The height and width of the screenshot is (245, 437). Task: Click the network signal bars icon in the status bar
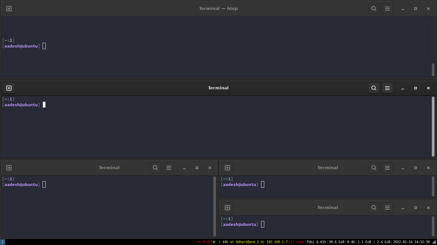click(434, 242)
